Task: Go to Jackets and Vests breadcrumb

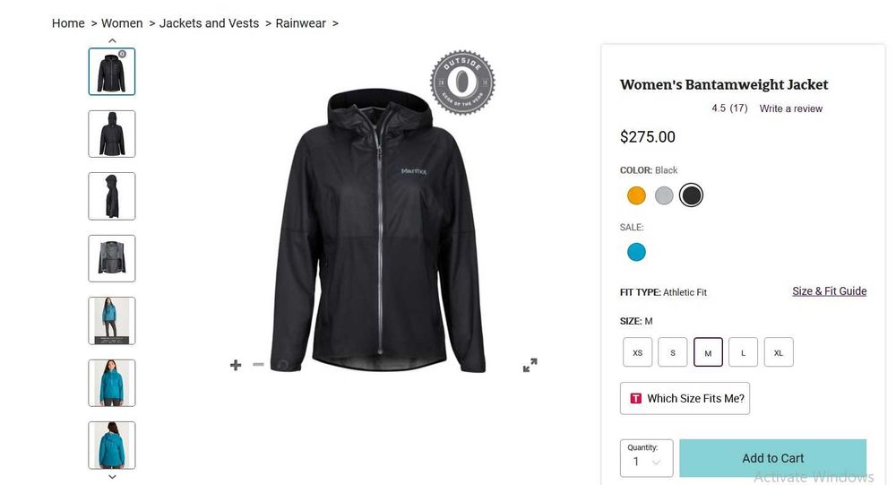Action: pyautogui.click(x=209, y=23)
